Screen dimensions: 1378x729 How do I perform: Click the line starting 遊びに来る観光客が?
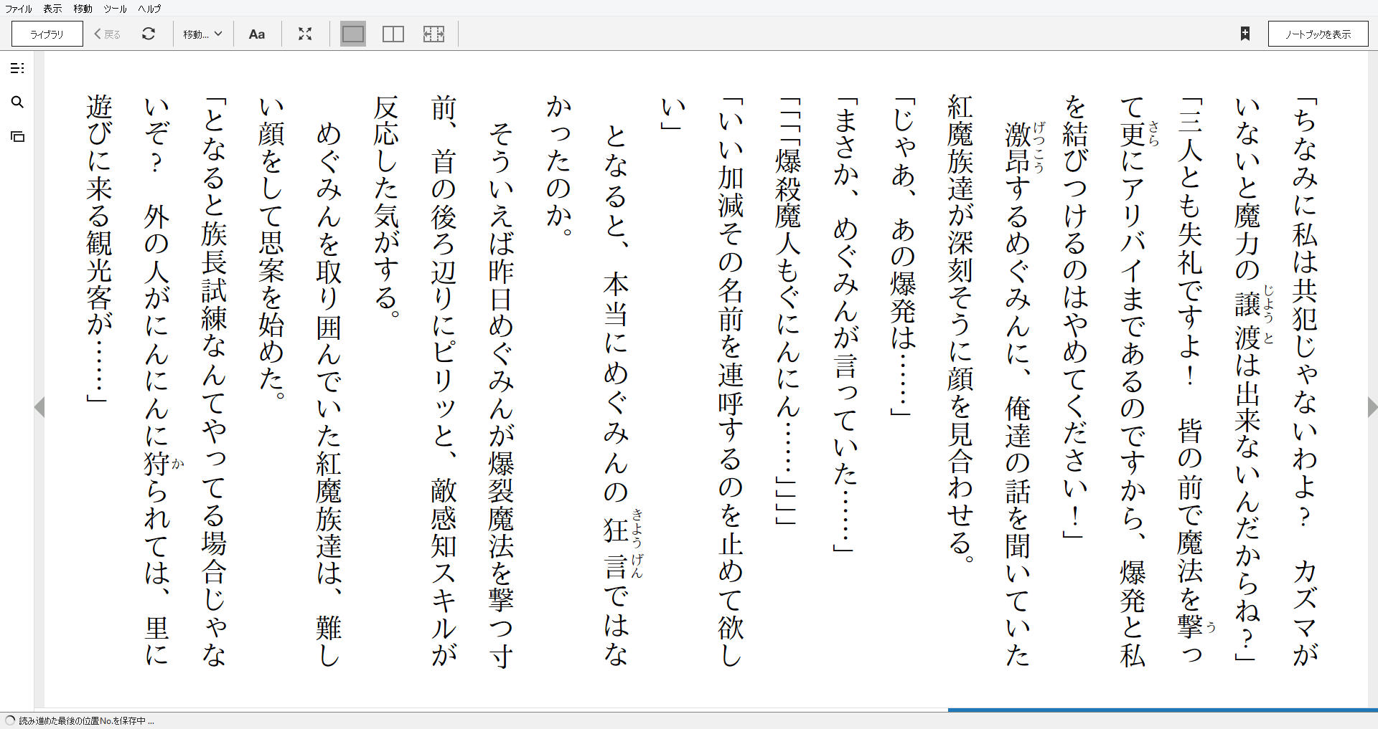pos(99,249)
